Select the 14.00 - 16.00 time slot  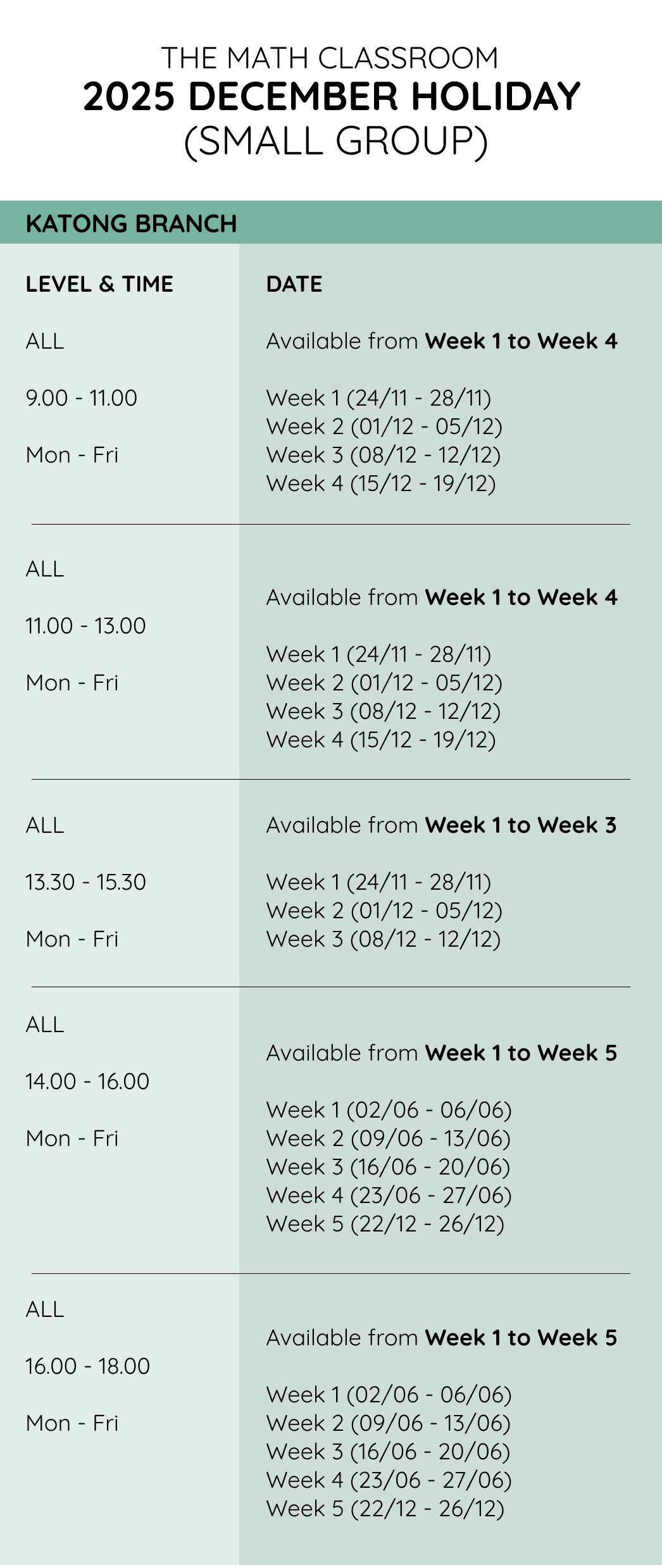click(x=87, y=1082)
